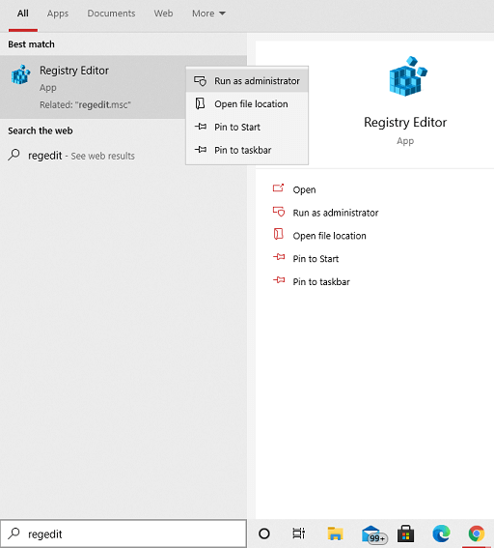Click the red pin icon beside preview Pin to Start
Screen dimensions: 494x548
pos(279,257)
